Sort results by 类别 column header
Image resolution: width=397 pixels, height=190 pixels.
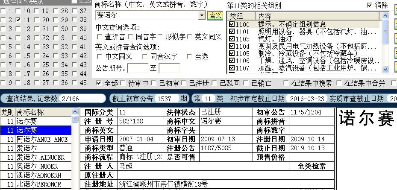point(8,112)
